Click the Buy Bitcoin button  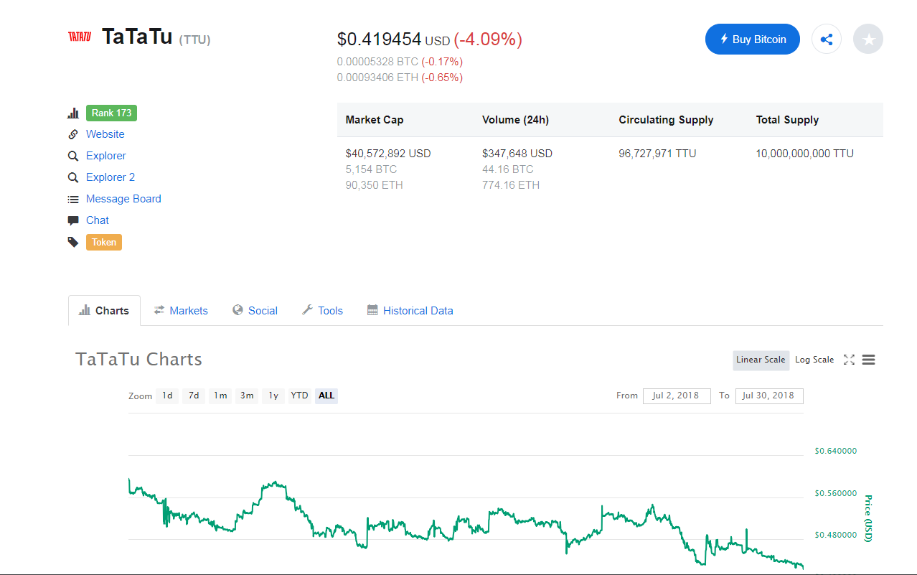coord(753,39)
